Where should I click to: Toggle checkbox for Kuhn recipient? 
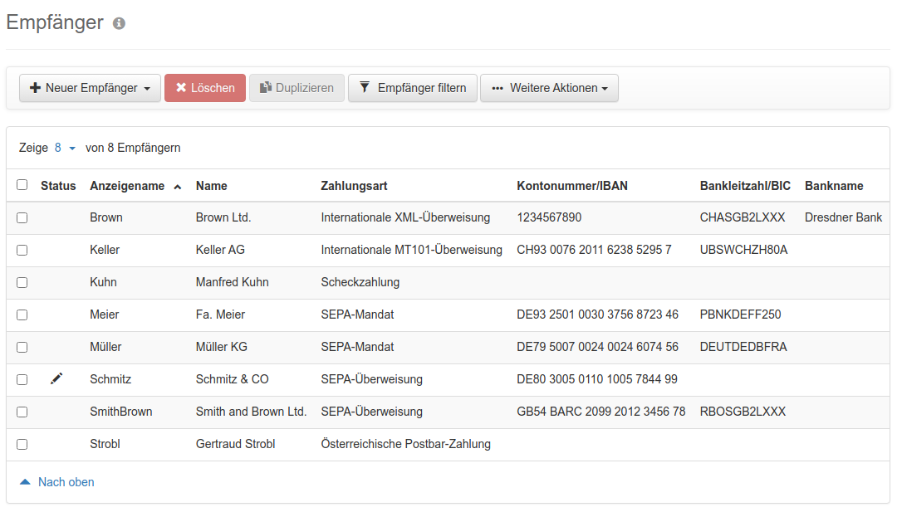pos(22,282)
